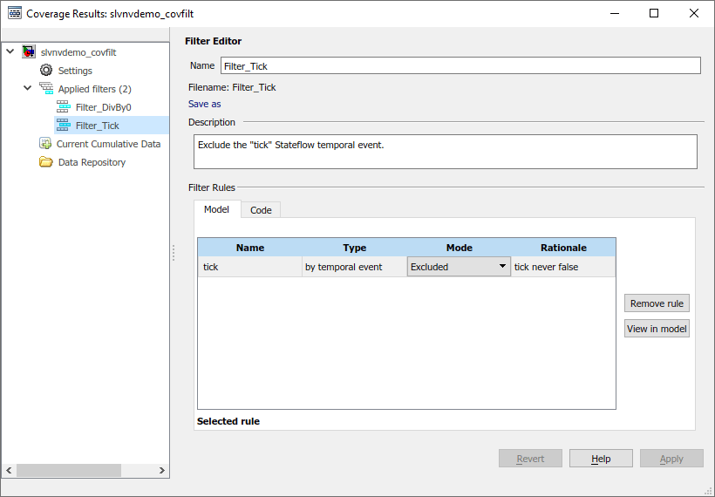Click the horizontal scrollbar right arrow
The width and height of the screenshot is (715, 497).
(162, 470)
